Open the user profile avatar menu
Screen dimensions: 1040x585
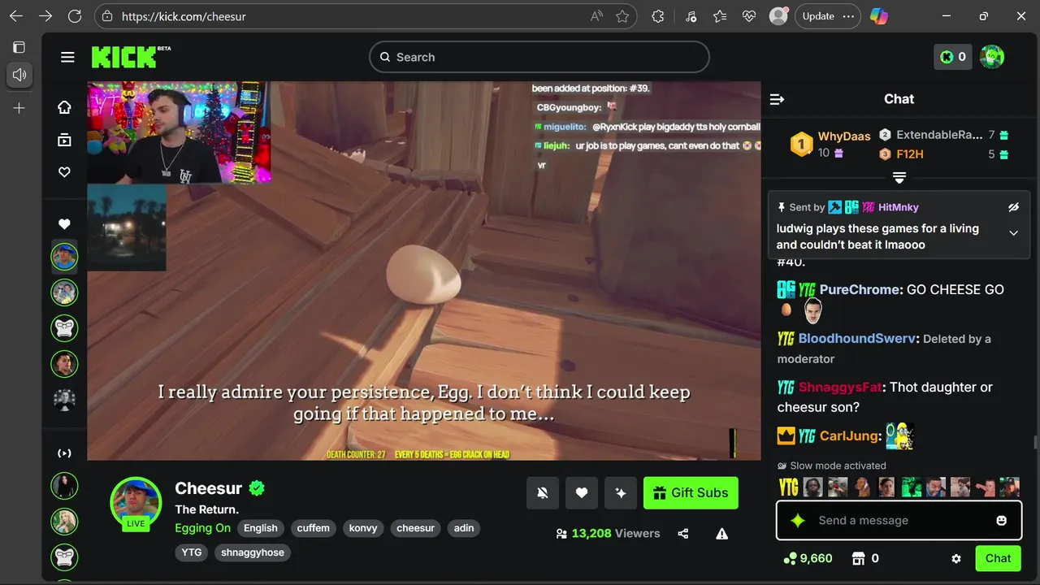(992, 57)
